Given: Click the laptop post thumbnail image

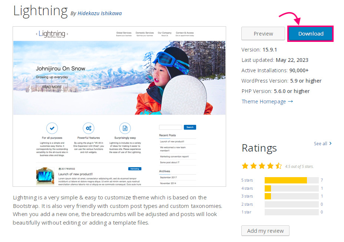Looking at the screenshot, I should pos(45,176).
